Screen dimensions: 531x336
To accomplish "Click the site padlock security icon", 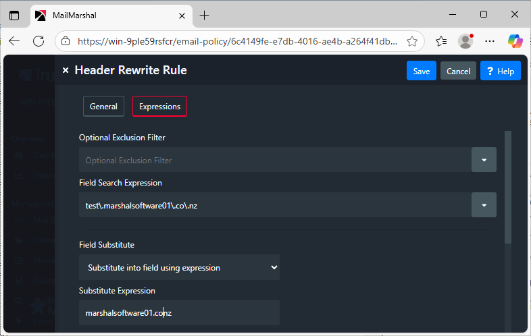I will 66,41.
